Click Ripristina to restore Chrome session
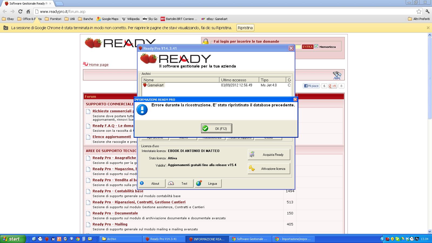Image resolution: width=432 pixels, height=243 pixels. (x=245, y=28)
